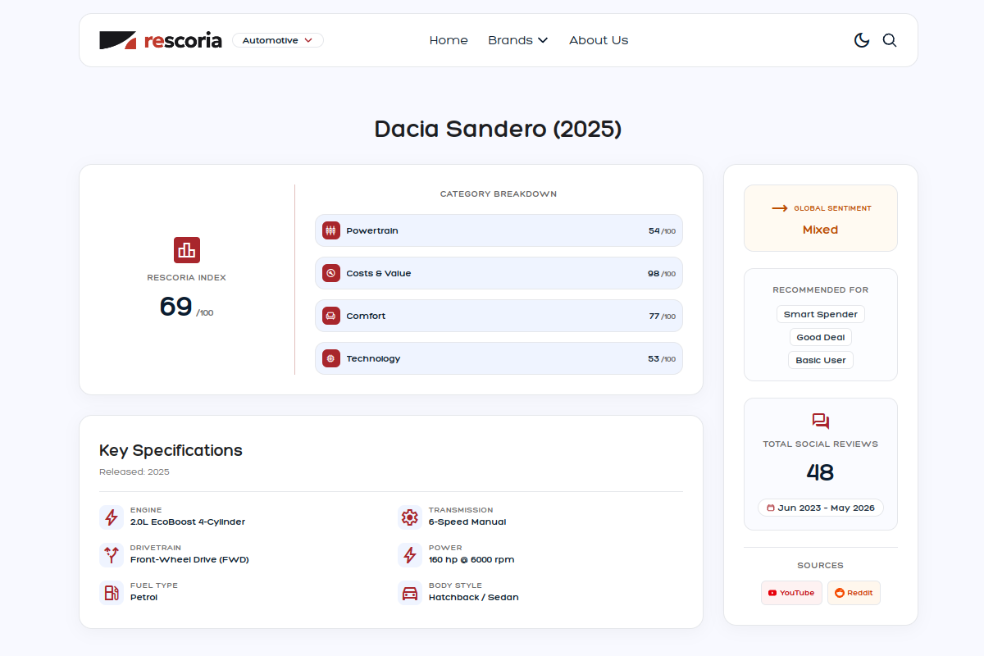Screen dimensions: 984x656
Task: Click the total social reviews count 48
Action: [821, 472]
